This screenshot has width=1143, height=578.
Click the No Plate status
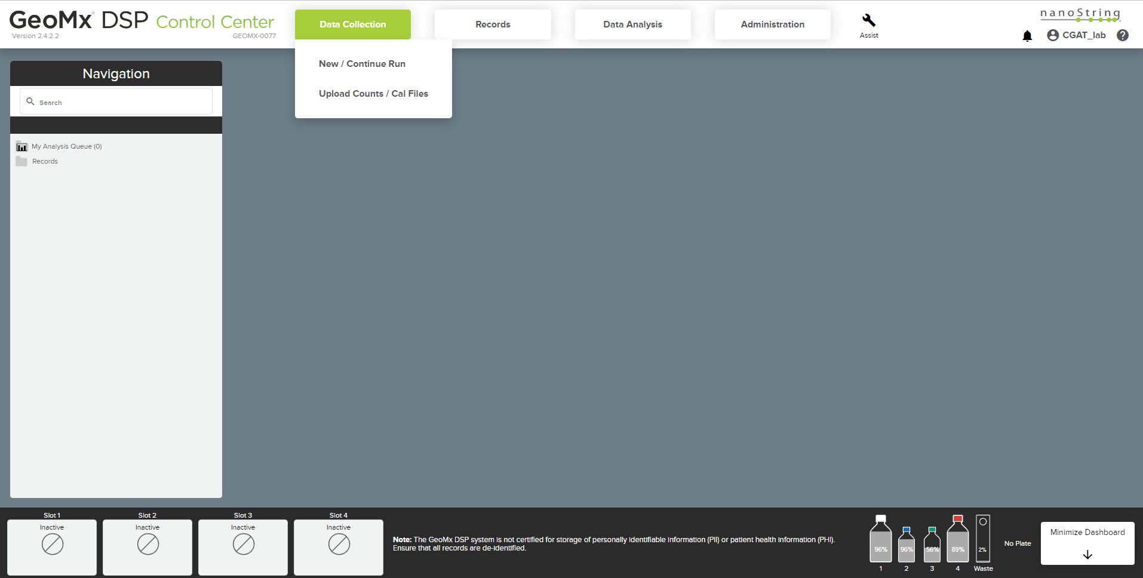tap(1018, 543)
